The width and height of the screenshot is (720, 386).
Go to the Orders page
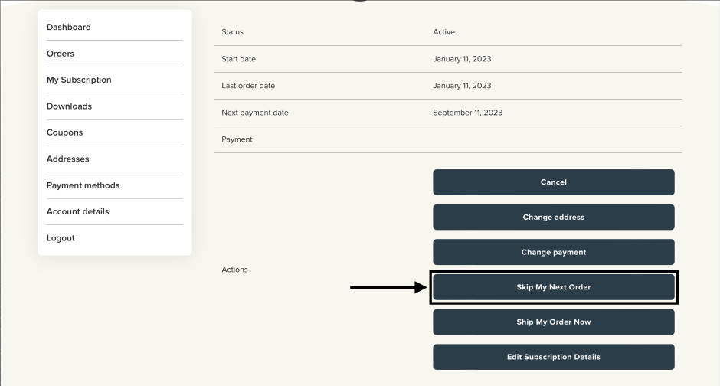click(x=61, y=54)
